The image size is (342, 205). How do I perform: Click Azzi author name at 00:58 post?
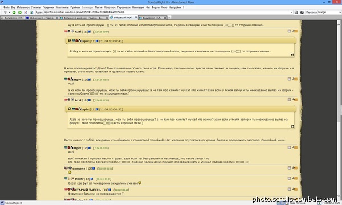click(78, 100)
